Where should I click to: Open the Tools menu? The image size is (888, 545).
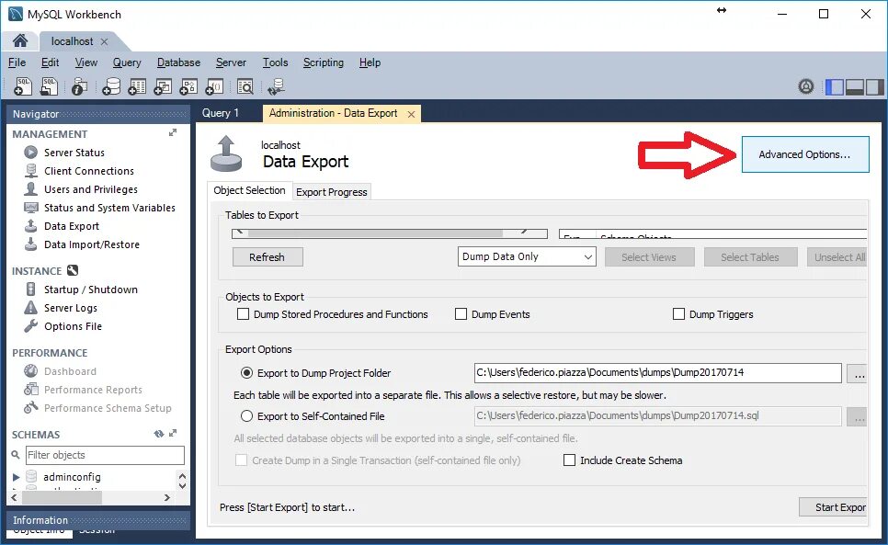(x=275, y=62)
